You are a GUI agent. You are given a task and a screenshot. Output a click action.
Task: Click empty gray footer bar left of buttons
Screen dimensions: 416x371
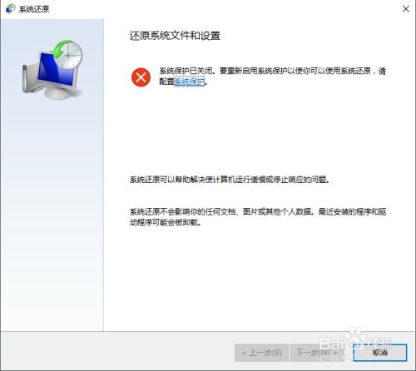[116, 351]
